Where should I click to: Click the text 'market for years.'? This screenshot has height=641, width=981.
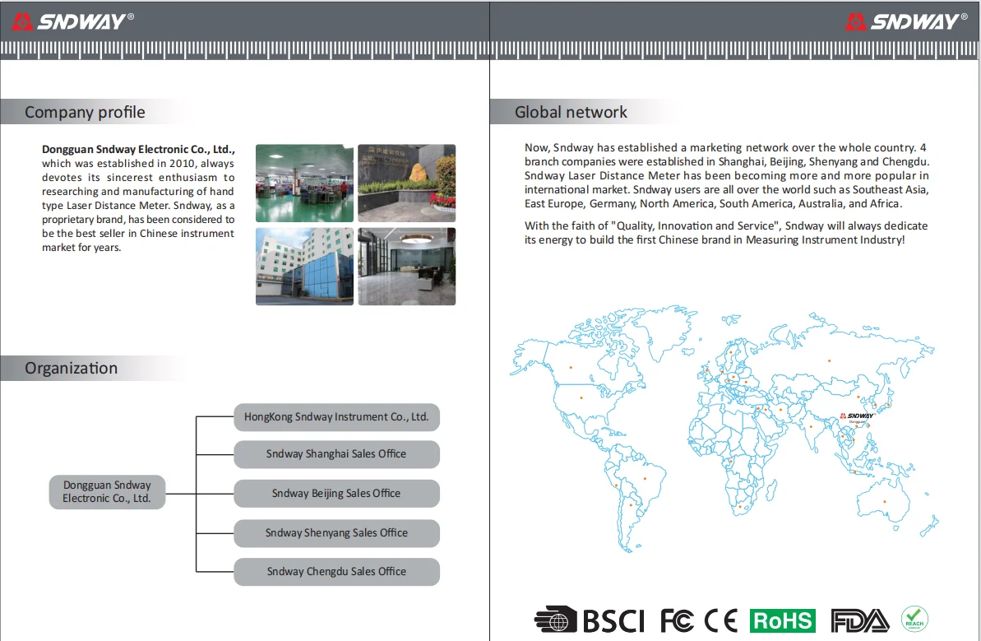81,247
